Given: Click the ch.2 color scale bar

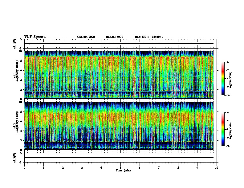Looking at the screenshot, I should (x=223, y=129).
